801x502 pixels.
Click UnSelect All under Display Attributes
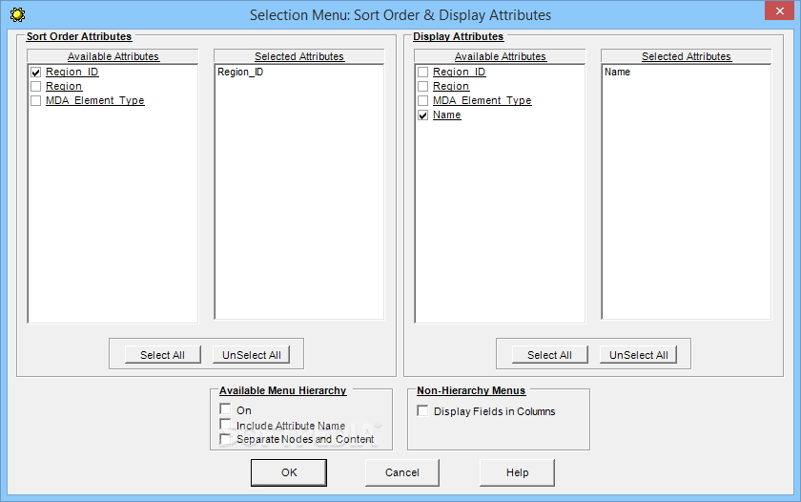(639, 355)
